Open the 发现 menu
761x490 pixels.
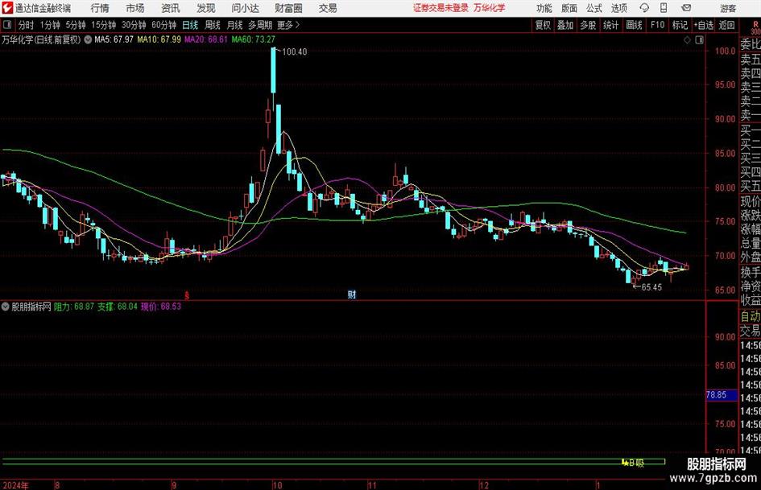(x=206, y=8)
